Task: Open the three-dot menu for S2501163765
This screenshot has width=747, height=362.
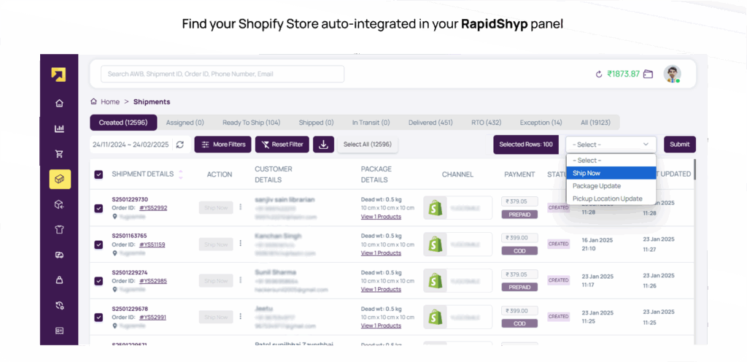Action: coord(241,243)
